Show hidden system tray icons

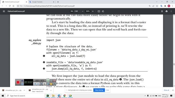point(145,96)
